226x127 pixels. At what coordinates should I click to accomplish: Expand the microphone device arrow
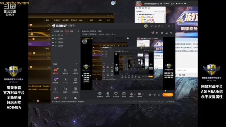click(135, 94)
